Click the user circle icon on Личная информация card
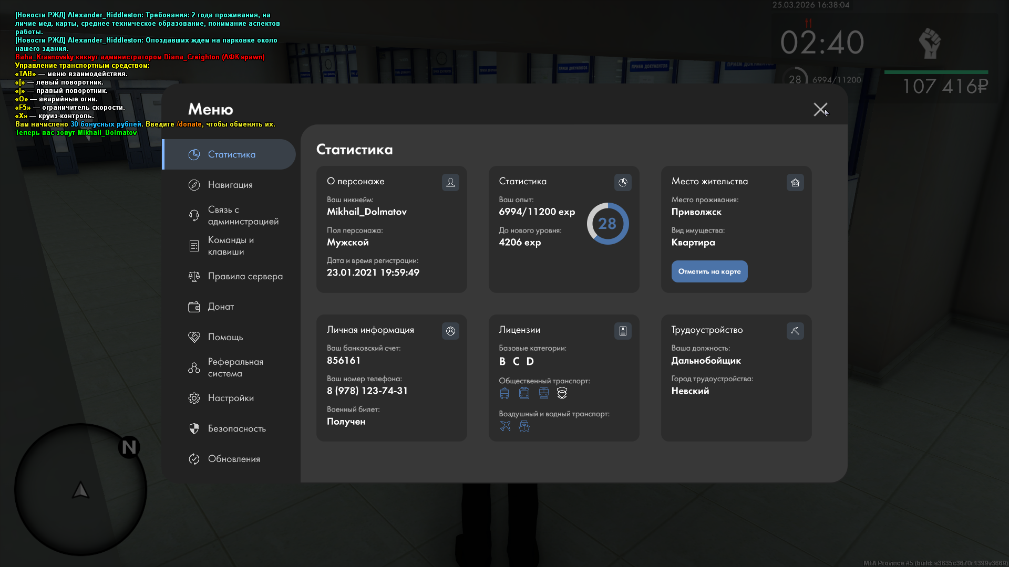 pos(450,331)
